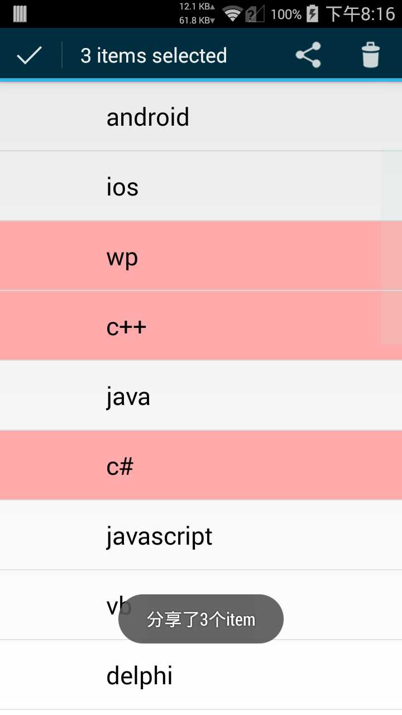
Task: Deselect the highlighted c++ item
Action: [201, 326]
